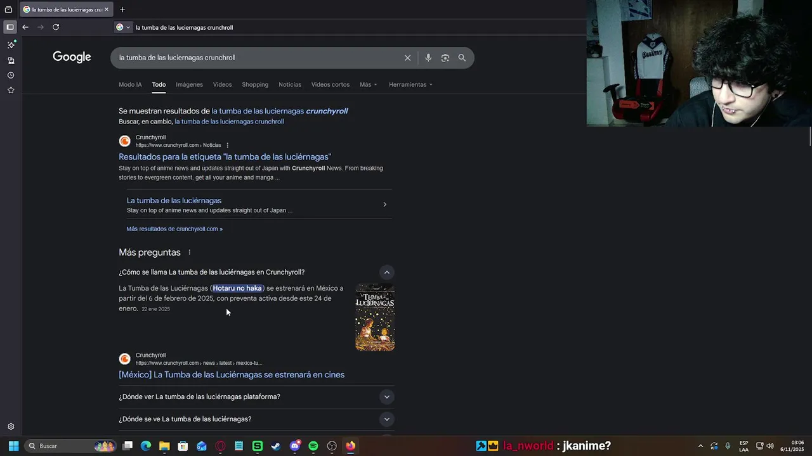Open more options next to Crunchyroll result
Screen dimensions: 812x456
tap(227, 145)
